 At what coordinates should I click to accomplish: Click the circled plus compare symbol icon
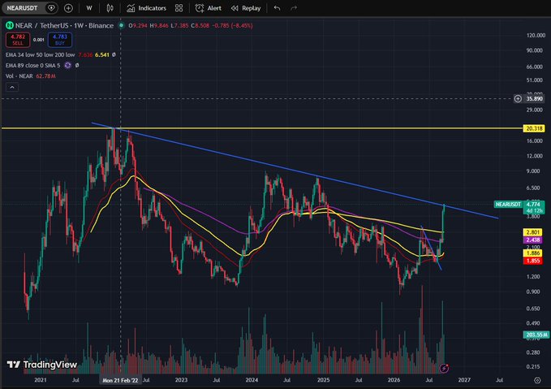[68, 8]
